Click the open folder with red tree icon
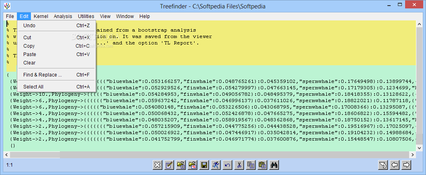The height and width of the screenshot is (175, 426). coord(193,165)
